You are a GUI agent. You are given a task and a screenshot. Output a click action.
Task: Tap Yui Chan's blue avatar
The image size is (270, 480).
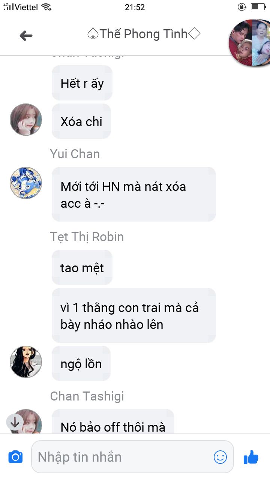pos(26,183)
